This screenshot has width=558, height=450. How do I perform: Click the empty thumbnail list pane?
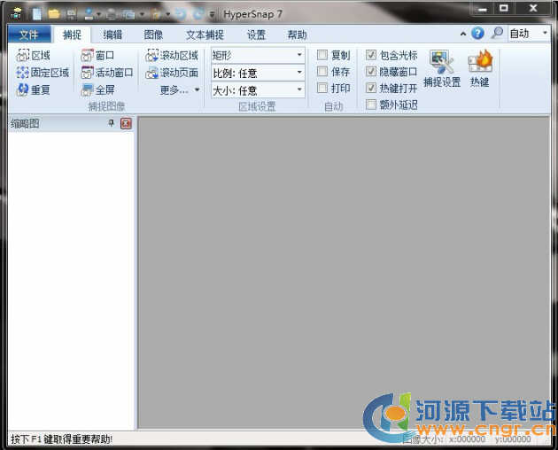coord(71,281)
